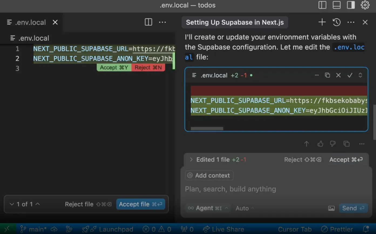Open diff block more options ellipsis
The width and height of the screenshot is (376, 234).
click(x=317, y=75)
